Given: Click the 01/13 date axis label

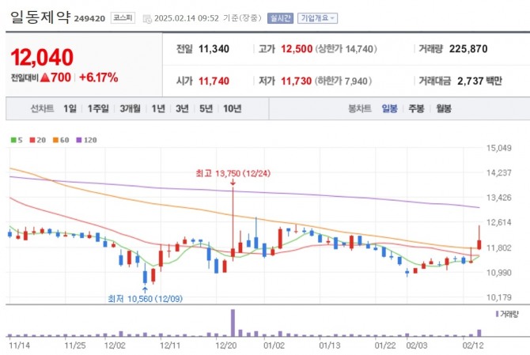Looking at the screenshot, I should [330, 346].
